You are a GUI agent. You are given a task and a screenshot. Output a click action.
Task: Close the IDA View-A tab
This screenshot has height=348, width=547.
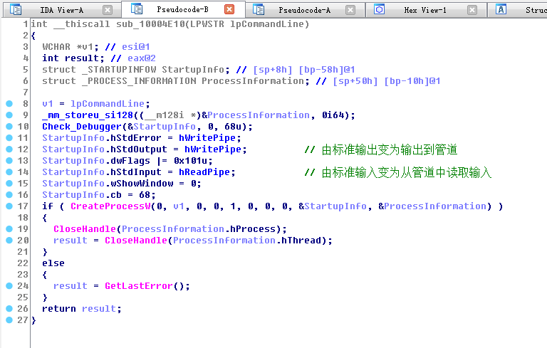[x=108, y=10]
